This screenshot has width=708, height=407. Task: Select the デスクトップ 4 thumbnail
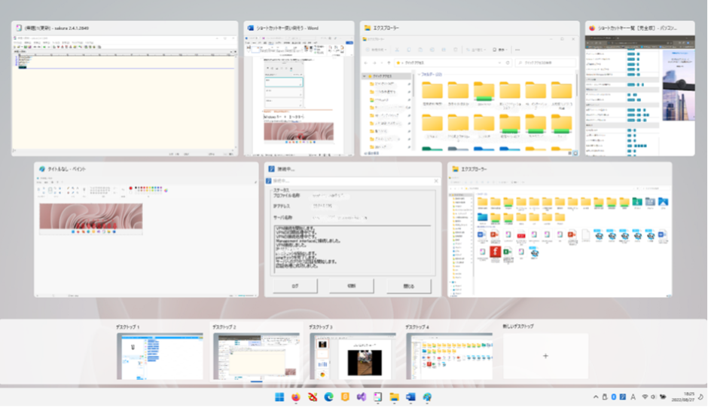(449, 356)
